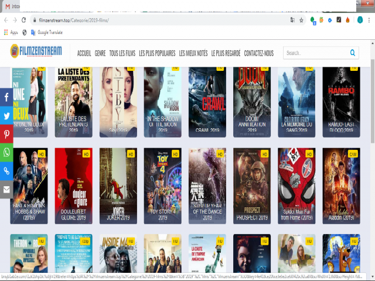This screenshot has width=375, height=281.
Task: Open the Joker 2019 poster
Action: point(118,186)
